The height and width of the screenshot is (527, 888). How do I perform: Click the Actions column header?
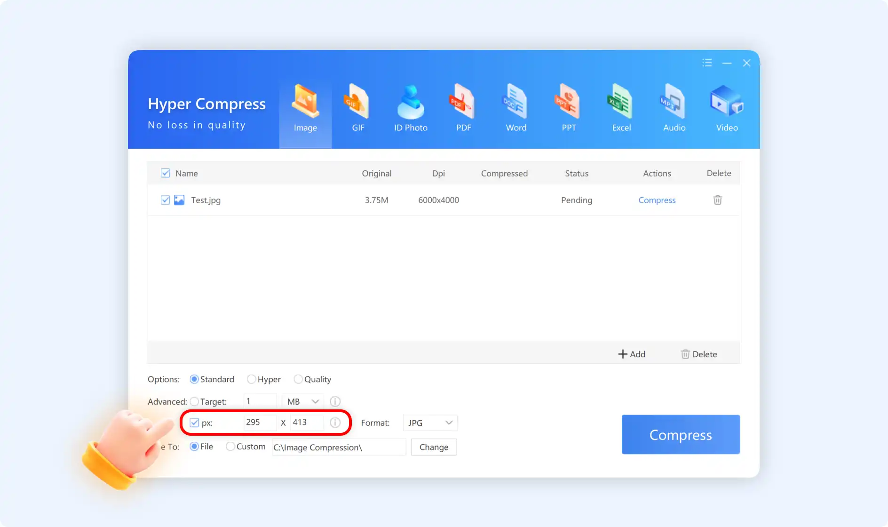click(657, 173)
